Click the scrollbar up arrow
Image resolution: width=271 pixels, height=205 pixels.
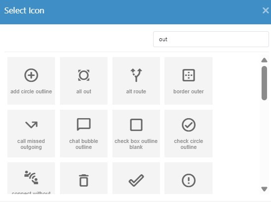point(264,60)
